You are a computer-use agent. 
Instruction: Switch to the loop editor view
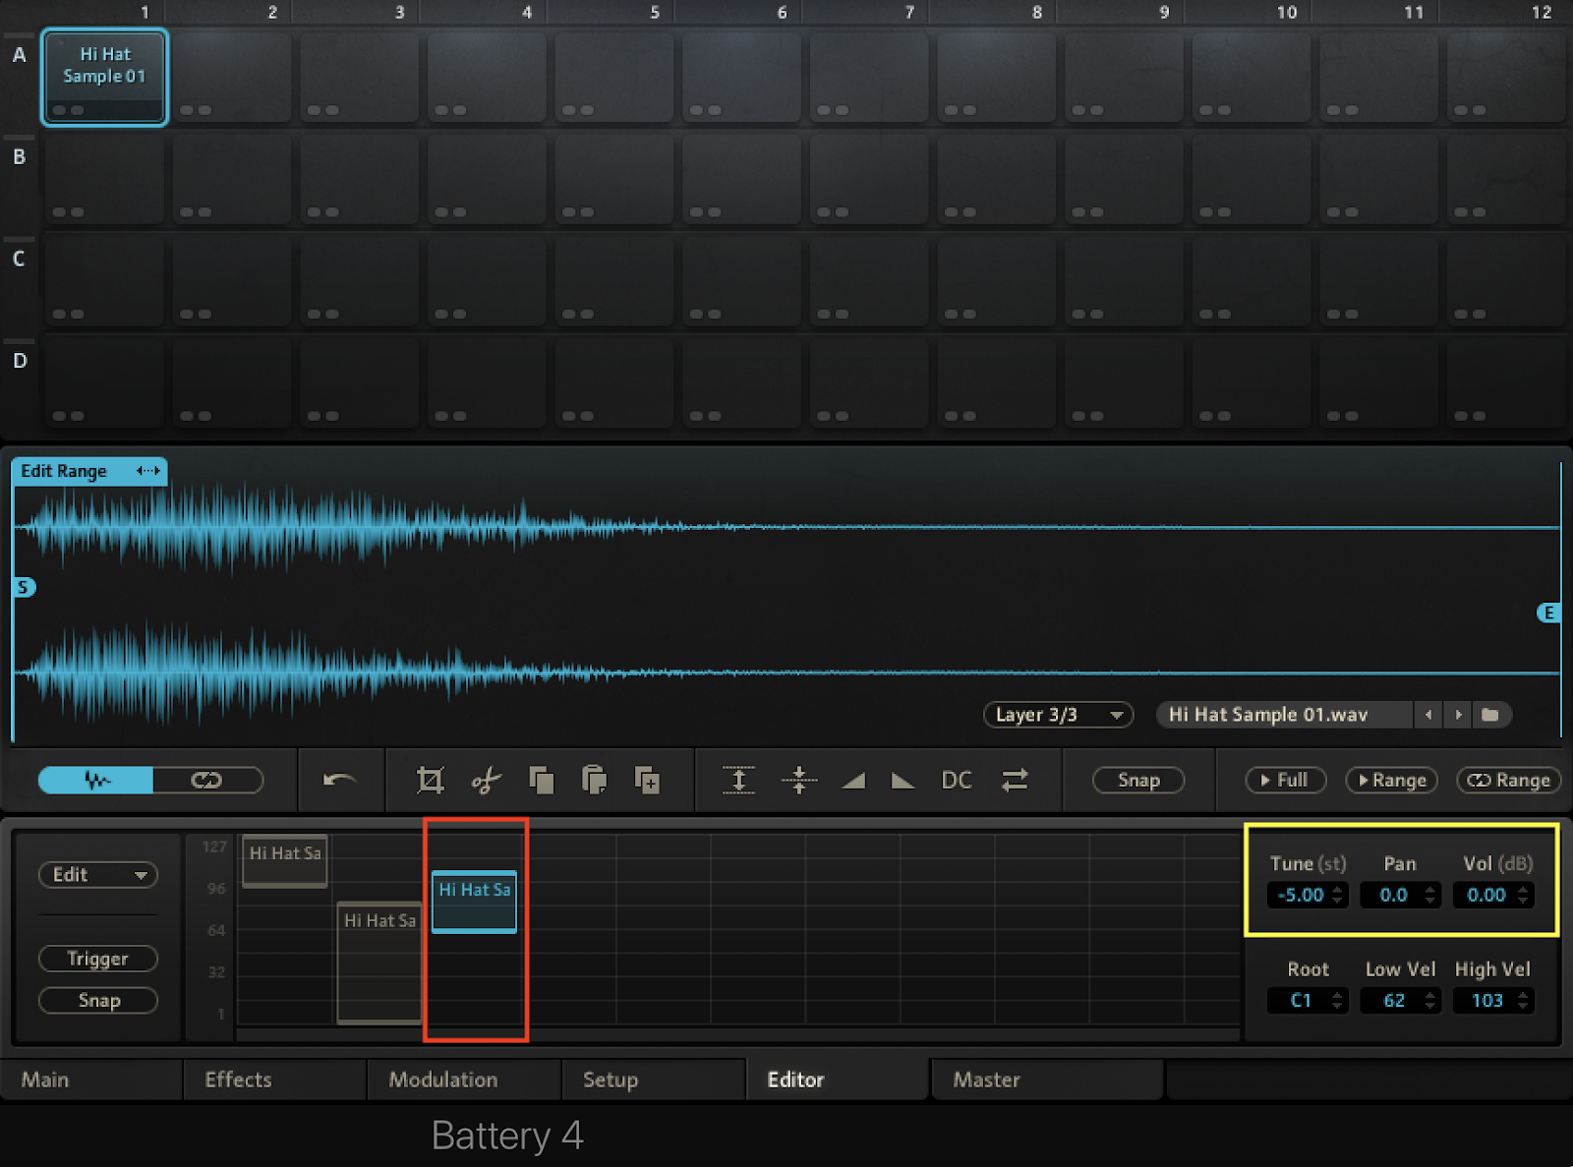coord(207,780)
